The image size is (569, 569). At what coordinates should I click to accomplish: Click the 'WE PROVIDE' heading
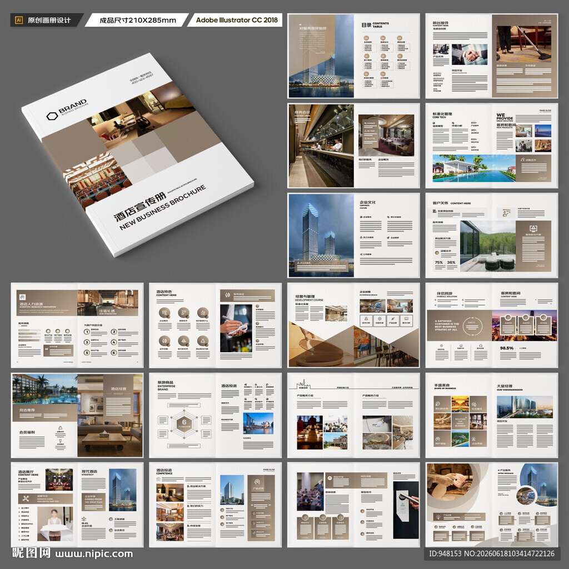point(505,117)
